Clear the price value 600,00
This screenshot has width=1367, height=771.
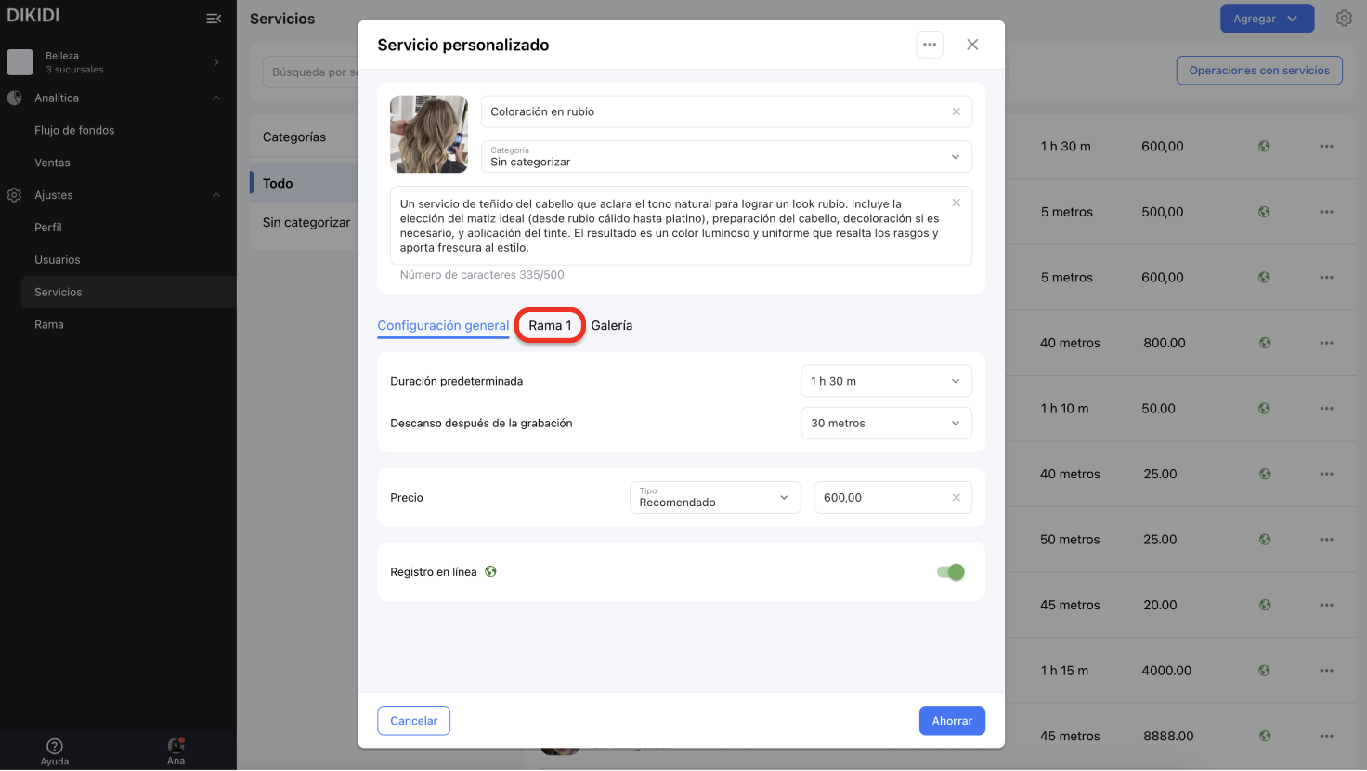point(956,498)
